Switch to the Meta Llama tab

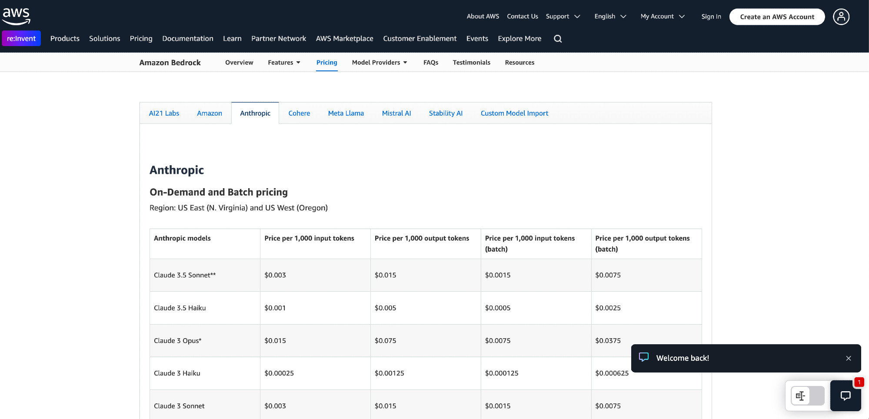click(346, 113)
